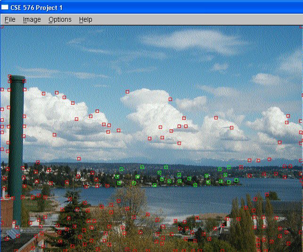Open the Help menu

point(85,19)
